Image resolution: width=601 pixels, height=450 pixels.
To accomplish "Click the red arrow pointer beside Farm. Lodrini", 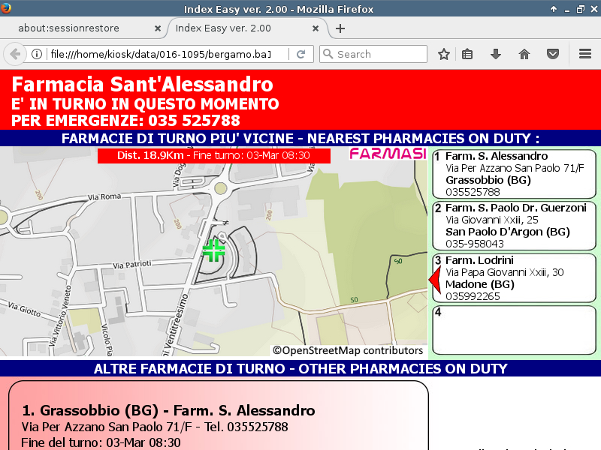I will click(434, 280).
